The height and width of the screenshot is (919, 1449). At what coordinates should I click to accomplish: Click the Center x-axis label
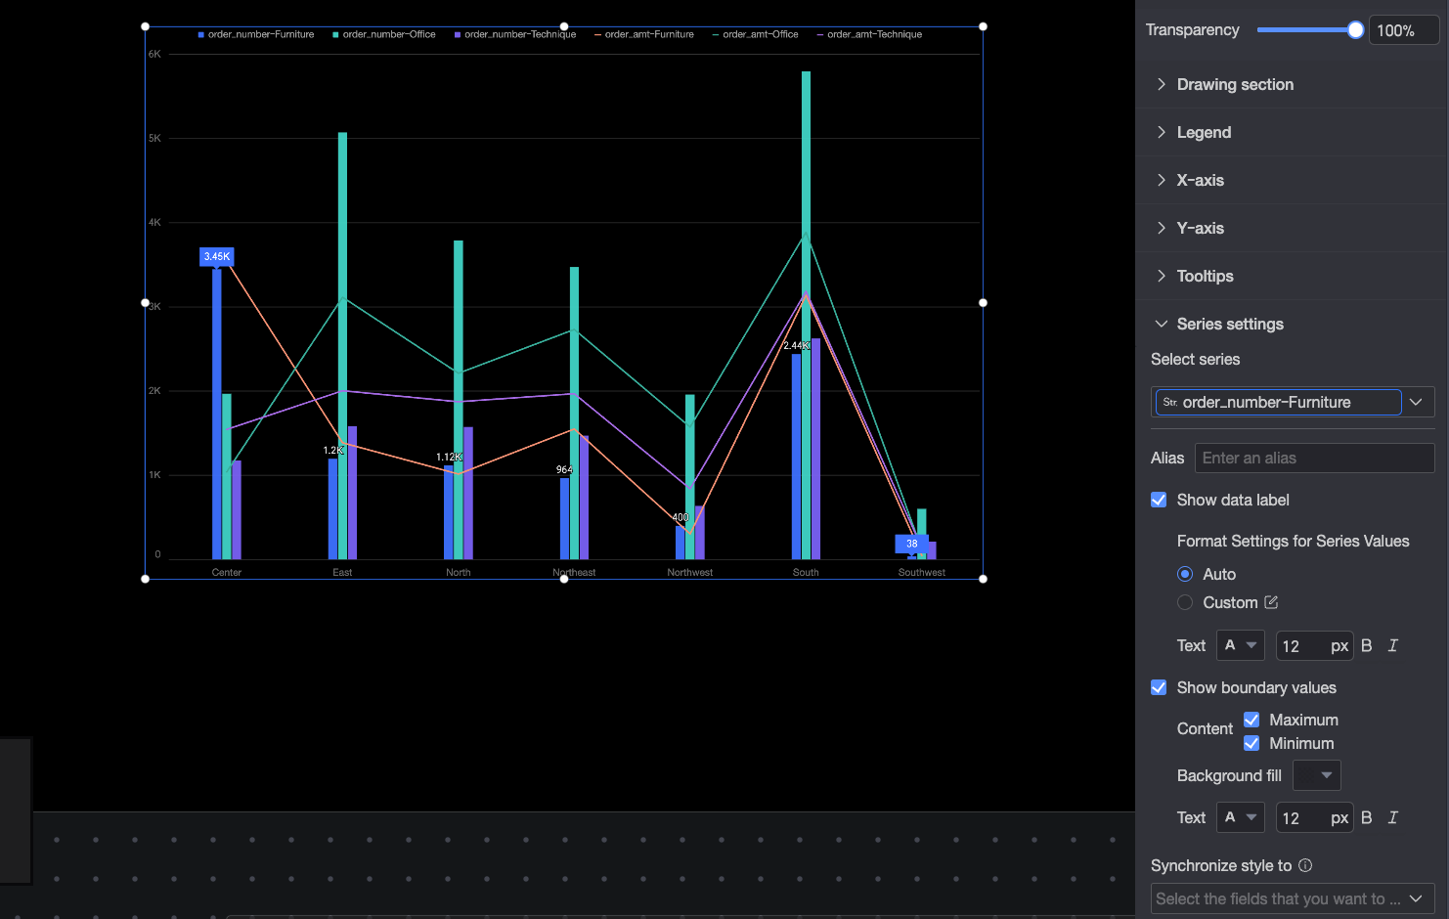[x=227, y=572]
